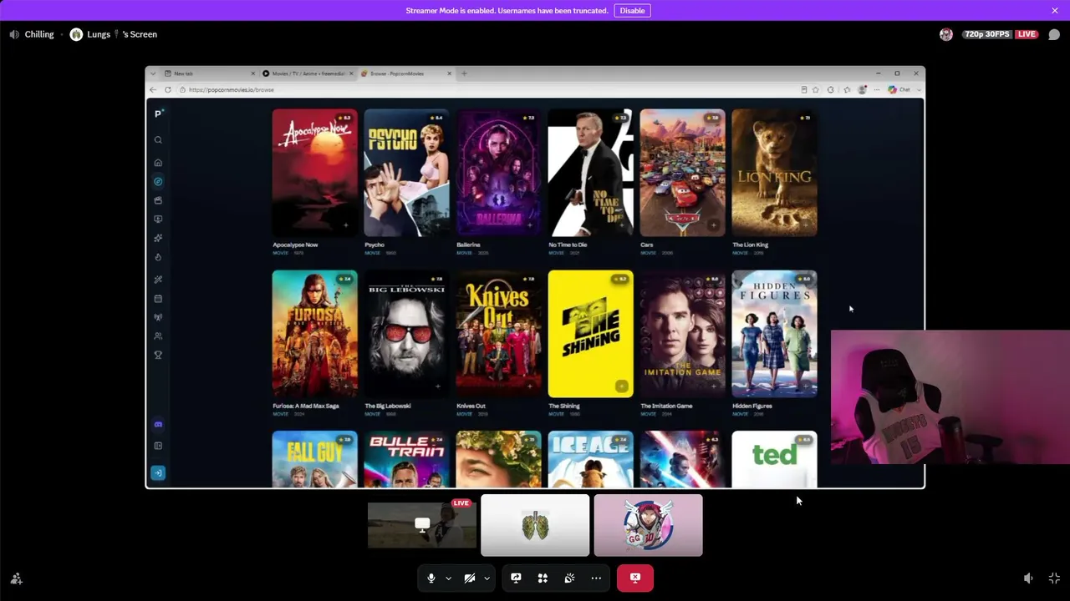Select the Browse - PopcornMovies tab
The width and height of the screenshot is (1070, 601).
coord(406,73)
